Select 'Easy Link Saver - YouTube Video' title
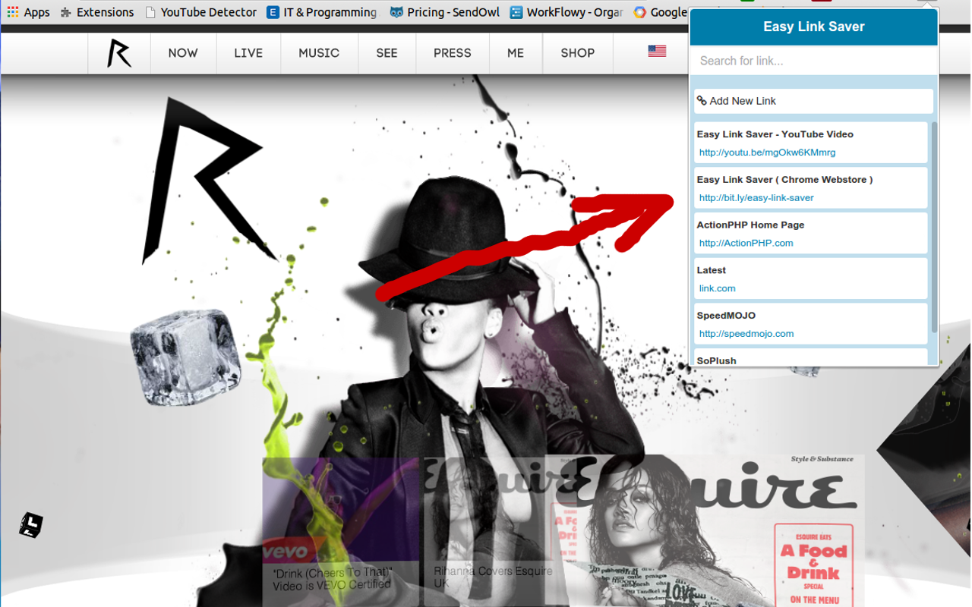 pos(775,134)
